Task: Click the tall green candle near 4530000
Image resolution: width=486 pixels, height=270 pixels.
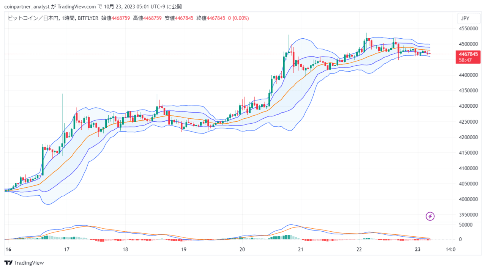Action: click(289, 44)
